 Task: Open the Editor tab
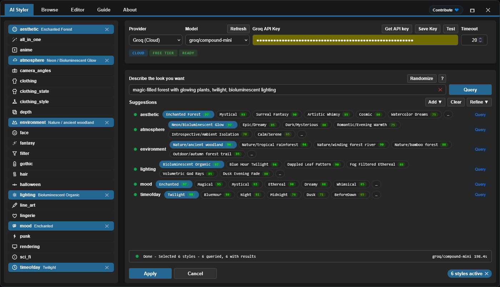point(77,10)
